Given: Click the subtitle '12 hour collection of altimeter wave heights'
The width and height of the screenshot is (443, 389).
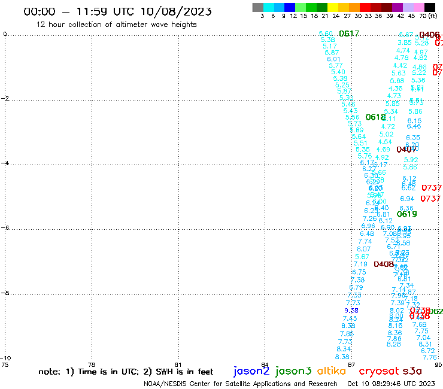Looking at the screenshot, I should coord(116,25).
